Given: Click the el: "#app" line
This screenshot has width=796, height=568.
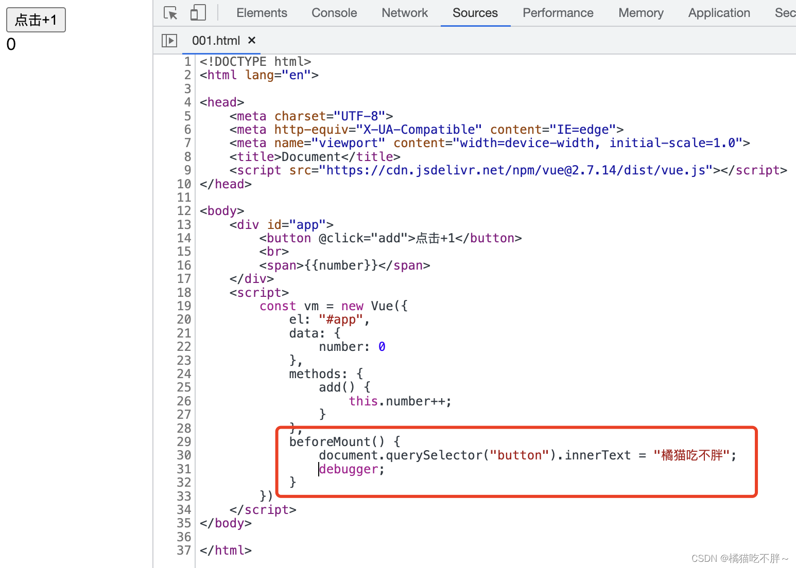Looking at the screenshot, I should coord(330,319).
